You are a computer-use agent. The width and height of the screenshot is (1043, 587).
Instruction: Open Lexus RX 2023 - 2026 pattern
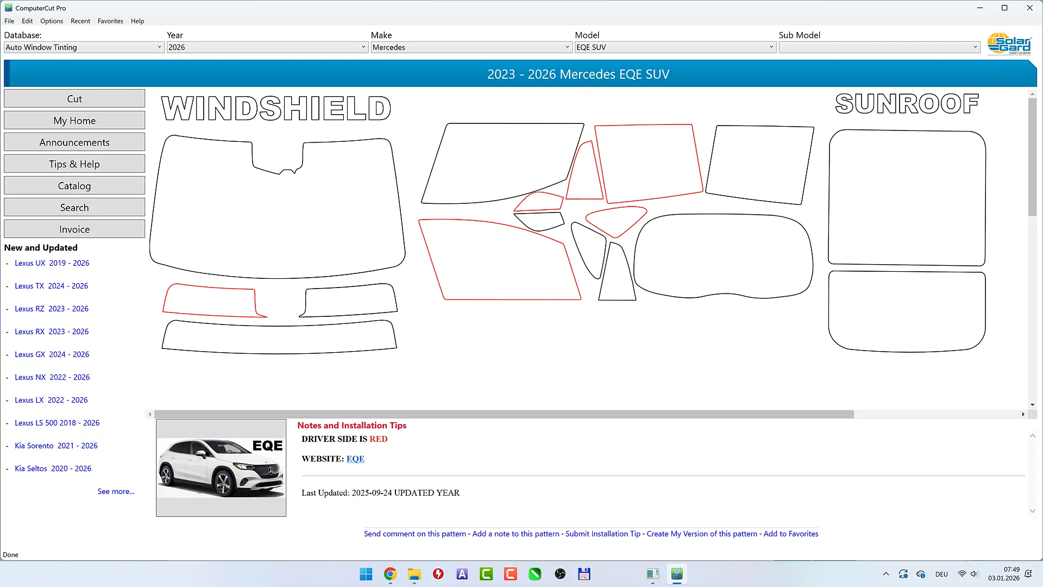[x=52, y=332]
